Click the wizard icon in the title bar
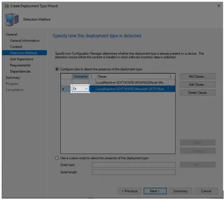The width and height of the screenshot is (224, 200). [x=7, y=6]
